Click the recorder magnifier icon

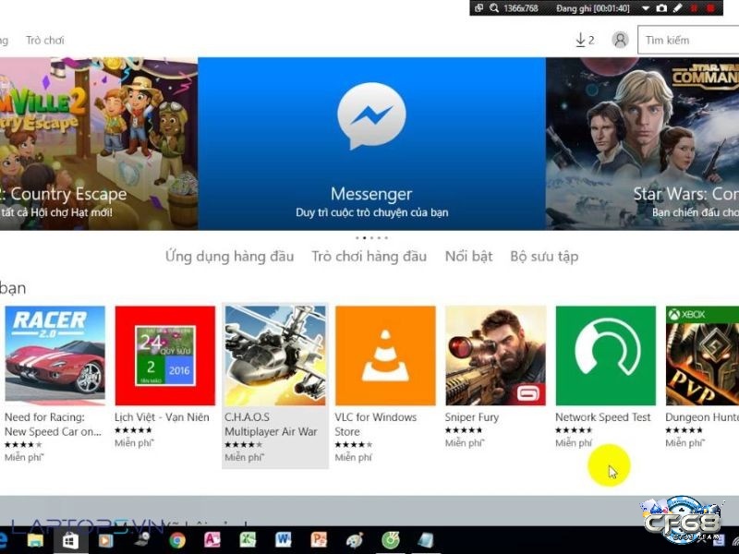494,8
